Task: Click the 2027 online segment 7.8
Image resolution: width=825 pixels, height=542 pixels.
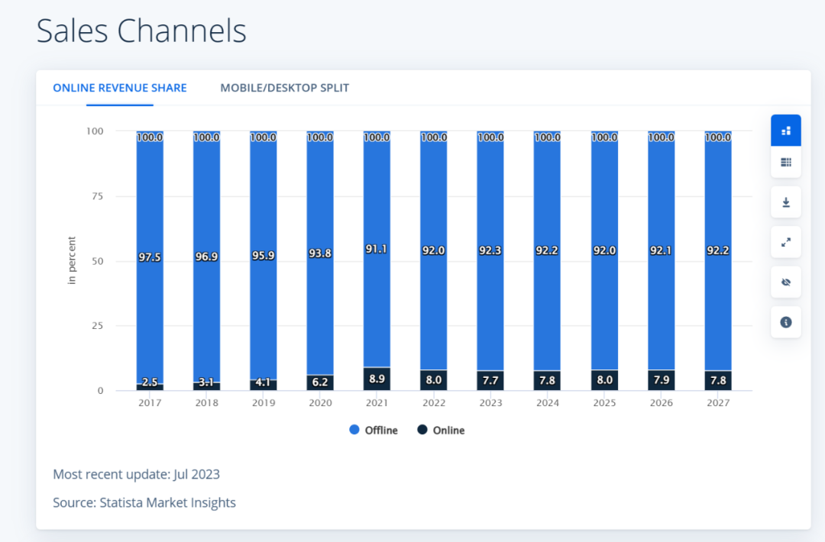Action: click(x=717, y=380)
